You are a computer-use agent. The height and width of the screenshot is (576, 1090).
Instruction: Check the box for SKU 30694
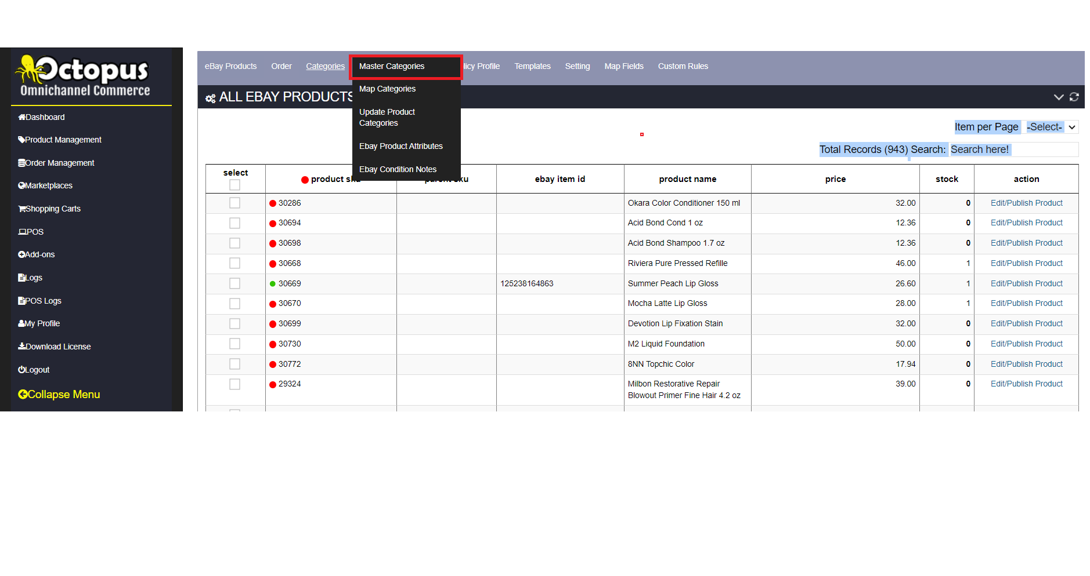234,223
